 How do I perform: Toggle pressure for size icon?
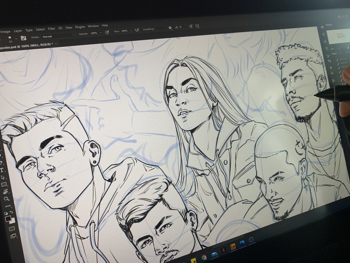pos(191,26)
